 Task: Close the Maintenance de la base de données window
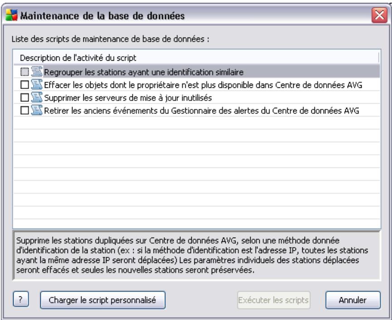tap(379, 15)
